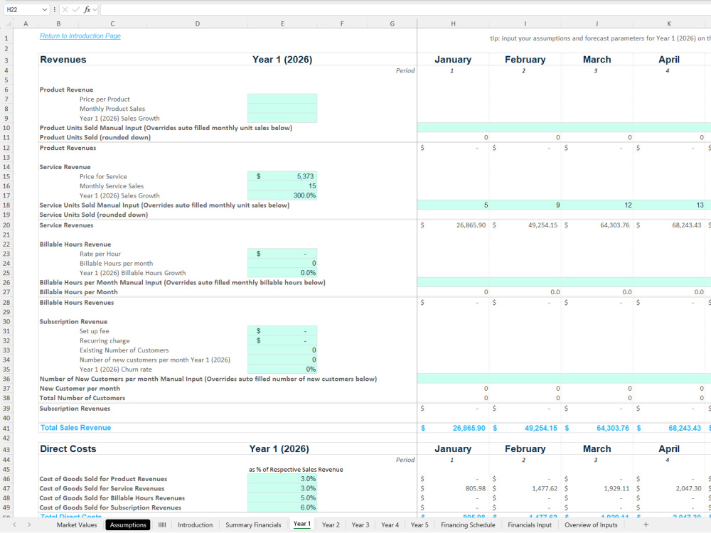
Task: Click the Revenues section heading
Action: pyautogui.click(x=63, y=60)
